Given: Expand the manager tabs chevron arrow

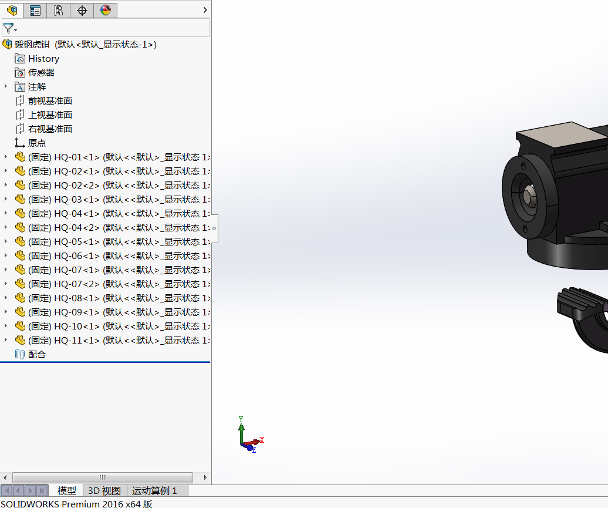Looking at the screenshot, I should (x=205, y=10).
